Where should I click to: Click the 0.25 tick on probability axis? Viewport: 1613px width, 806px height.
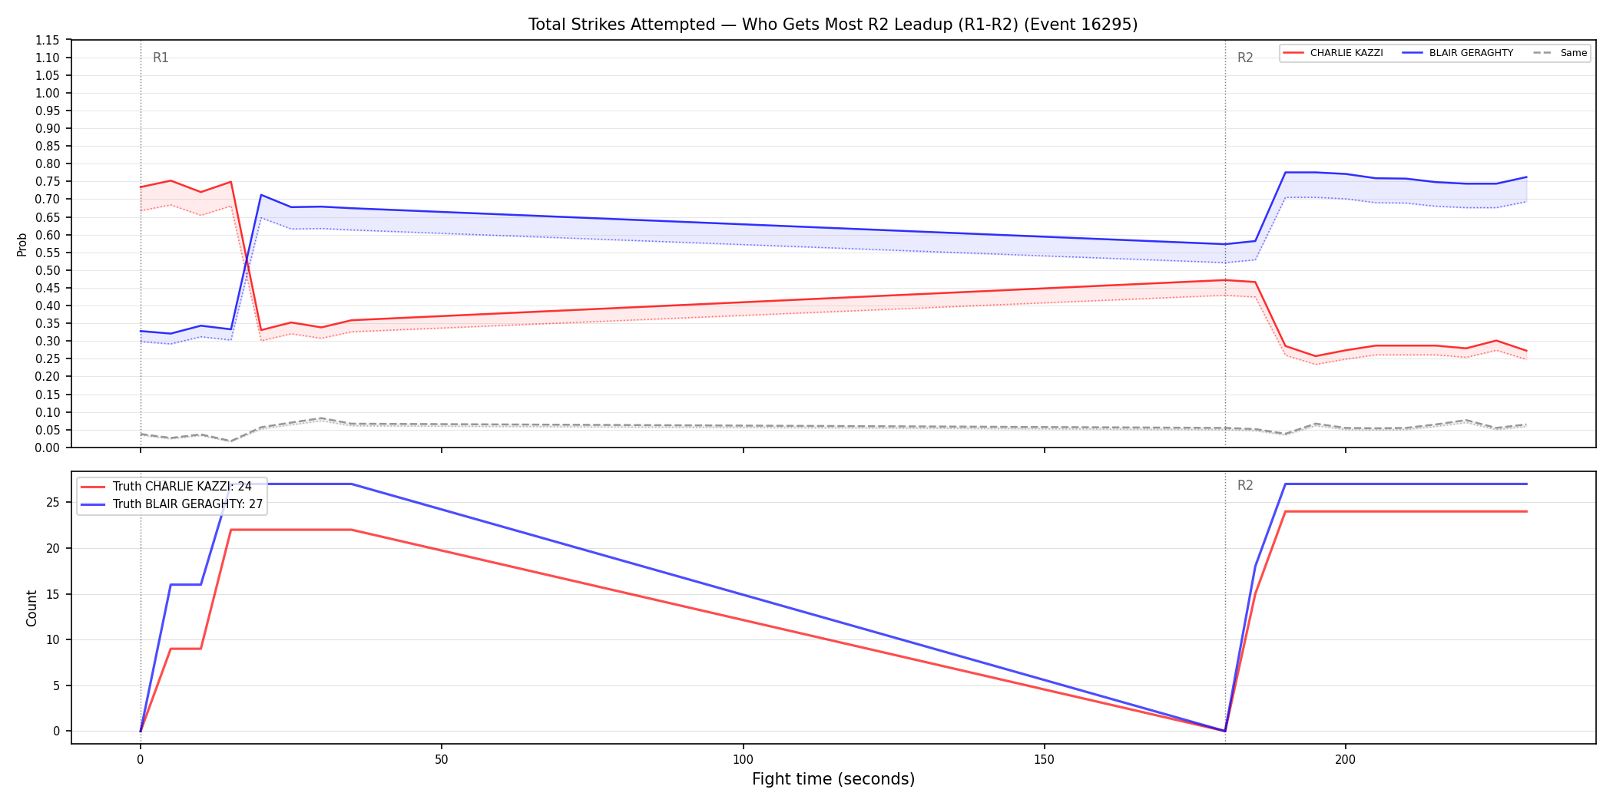[48, 359]
